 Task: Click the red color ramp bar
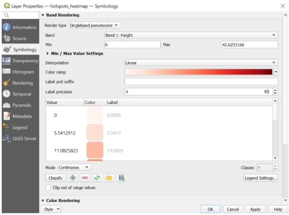(199, 72)
